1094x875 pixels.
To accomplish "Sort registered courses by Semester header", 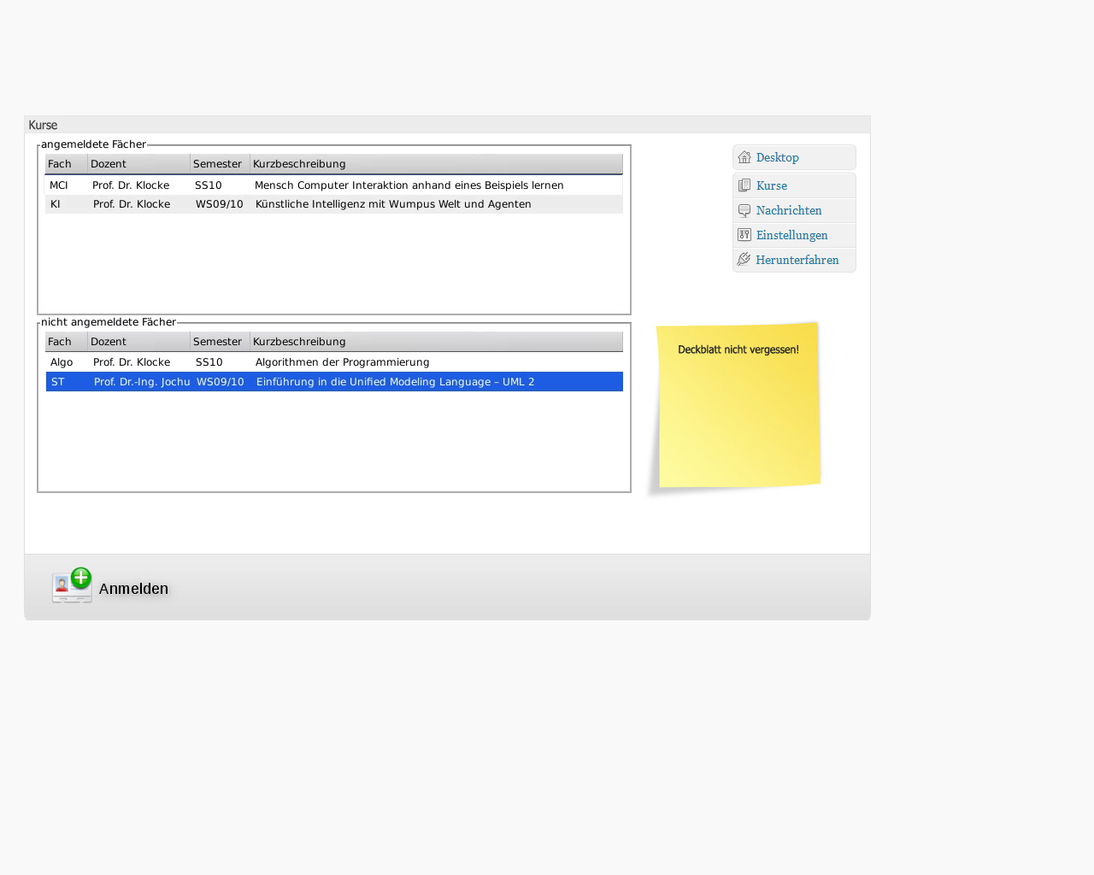I will point(219,164).
